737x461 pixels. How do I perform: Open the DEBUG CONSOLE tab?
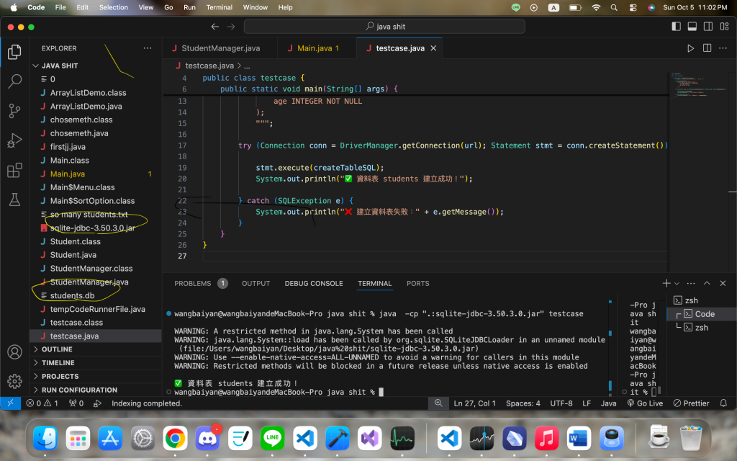pyautogui.click(x=314, y=283)
